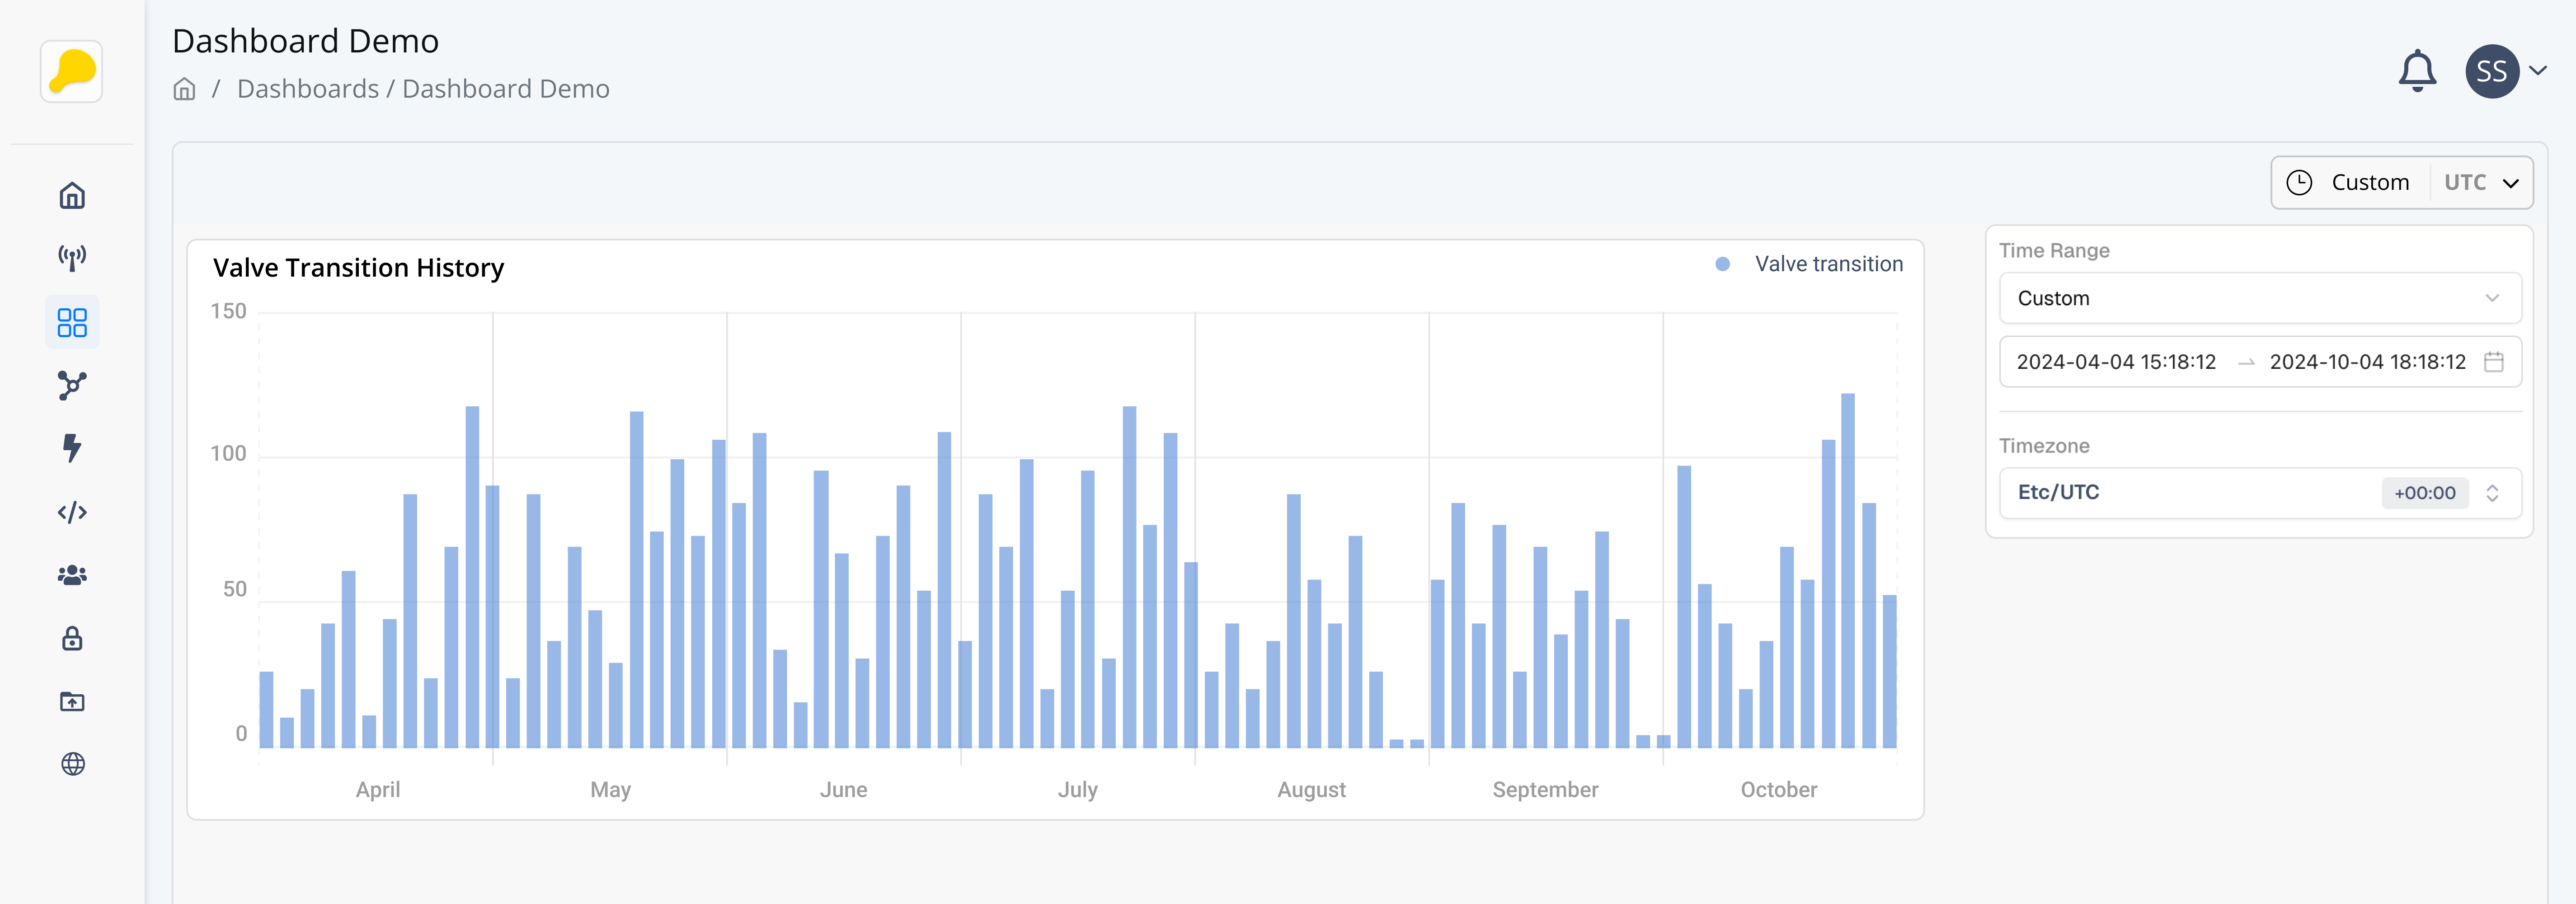This screenshot has height=904, width=2576.
Task: Click the lightning bolt sidebar icon
Action: coord(72,448)
